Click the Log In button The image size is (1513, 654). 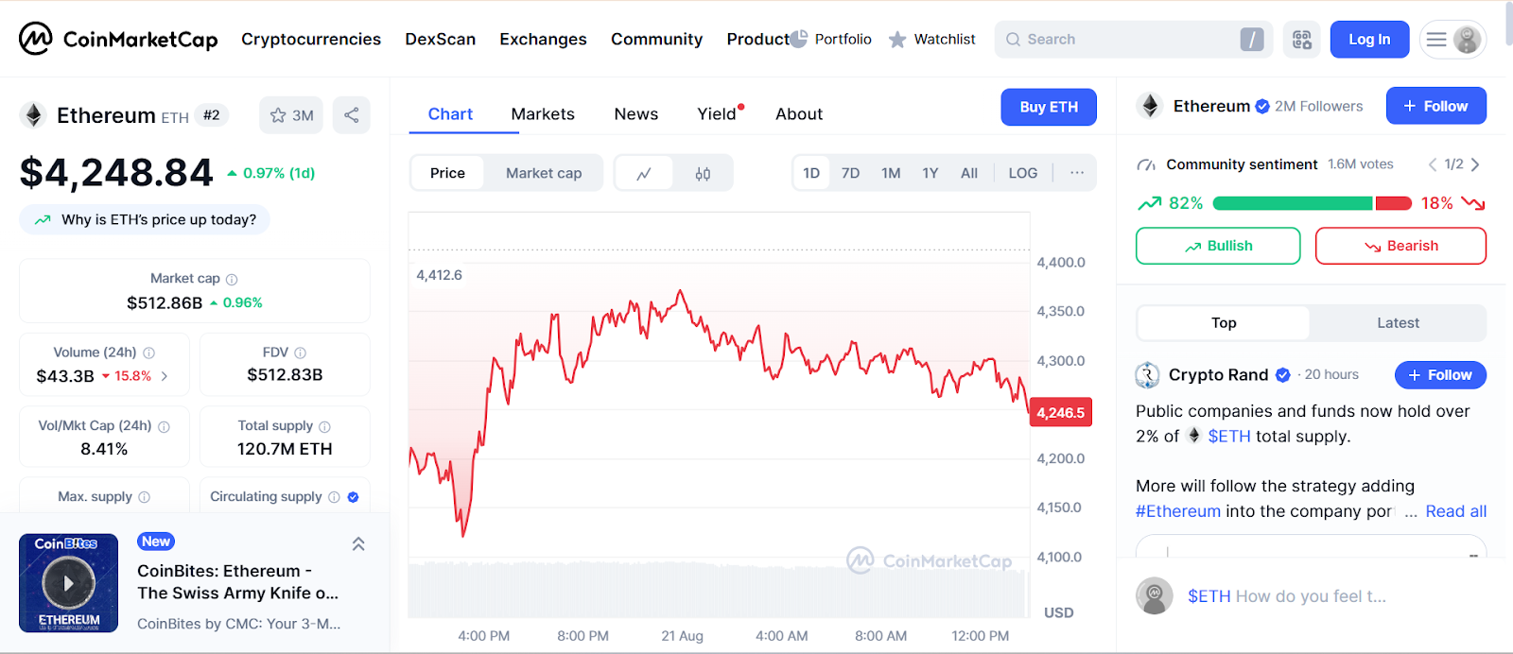[1369, 40]
